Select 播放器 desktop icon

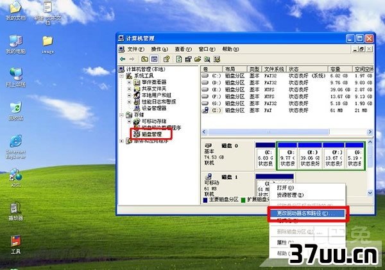pyautogui.click(x=15, y=212)
